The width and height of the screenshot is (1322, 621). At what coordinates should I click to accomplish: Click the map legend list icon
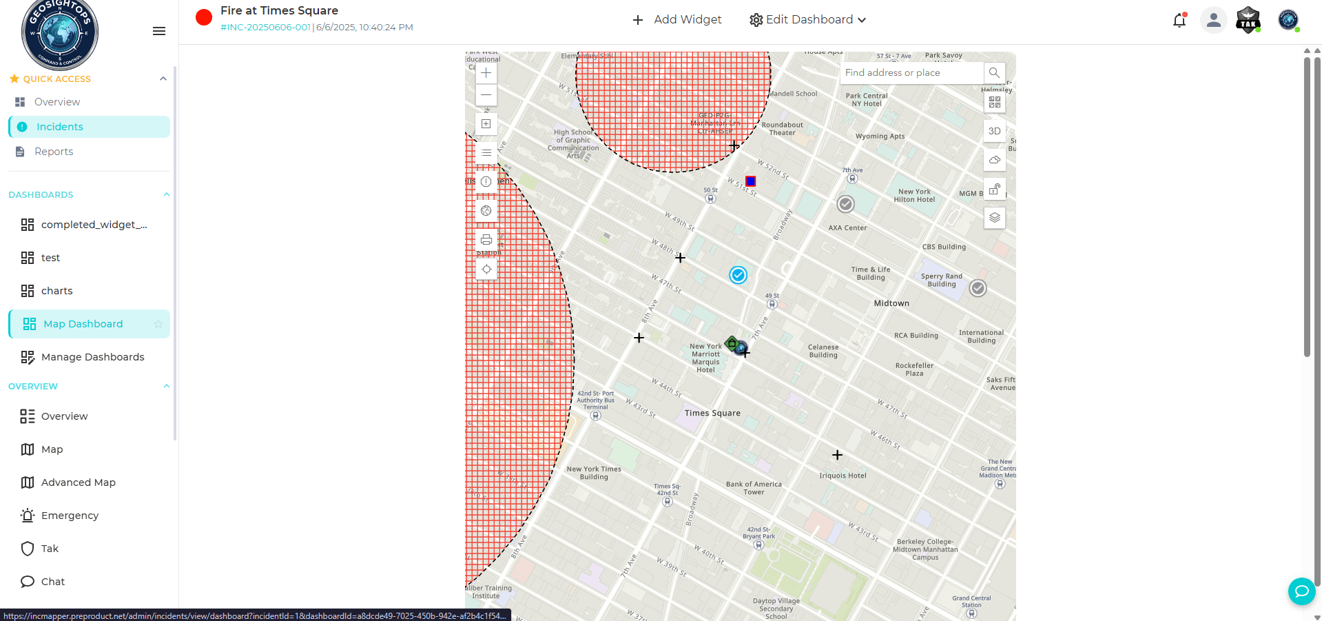pos(486,152)
